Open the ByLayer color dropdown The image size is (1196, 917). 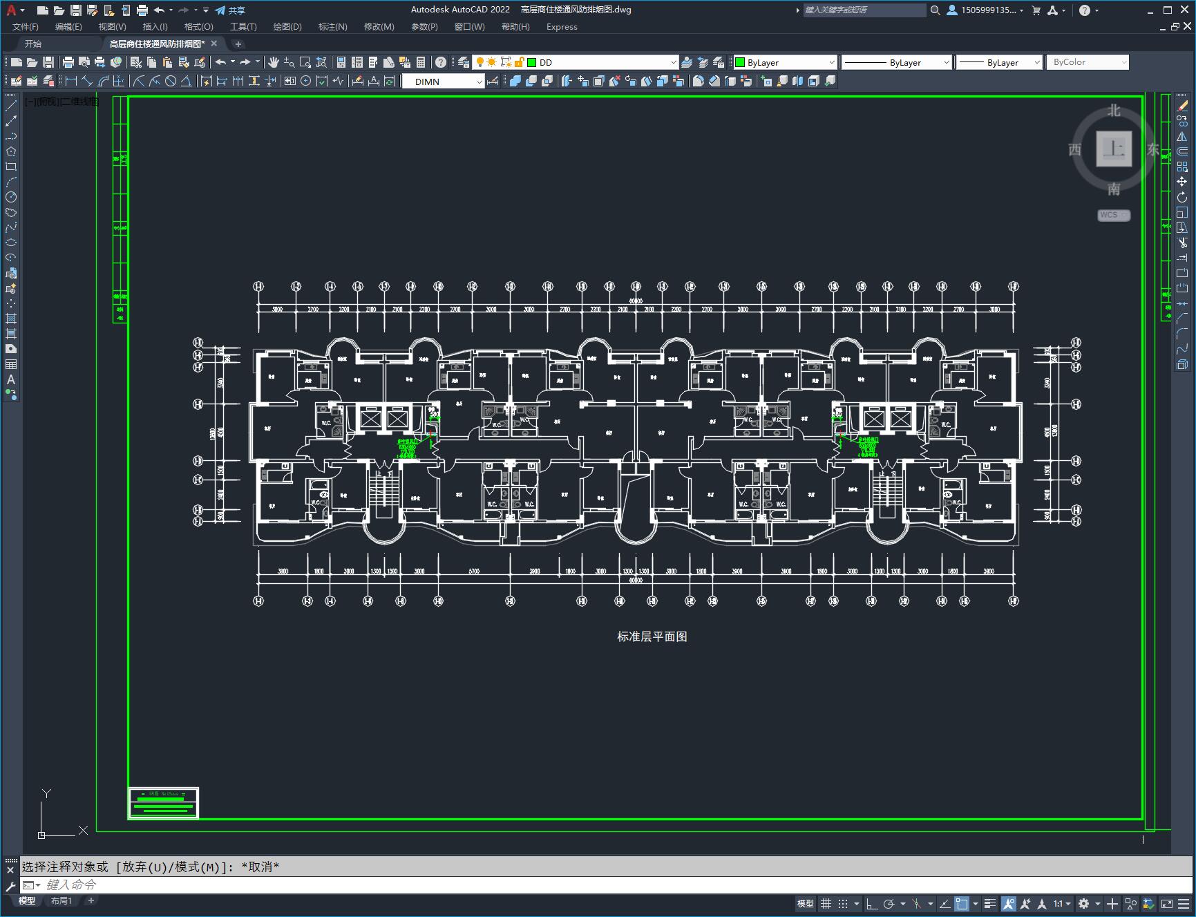(x=831, y=62)
